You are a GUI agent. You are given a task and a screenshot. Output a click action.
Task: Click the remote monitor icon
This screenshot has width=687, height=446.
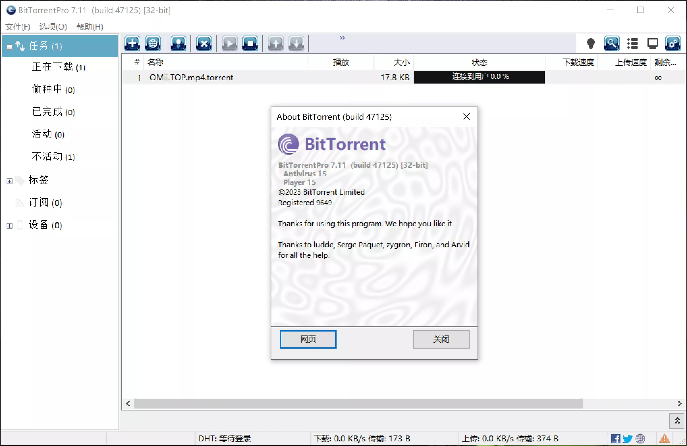coord(652,43)
